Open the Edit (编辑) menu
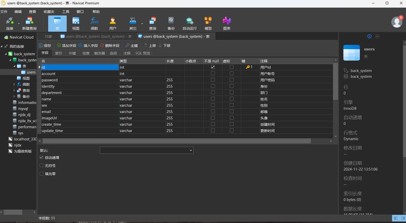 pos(18,12)
